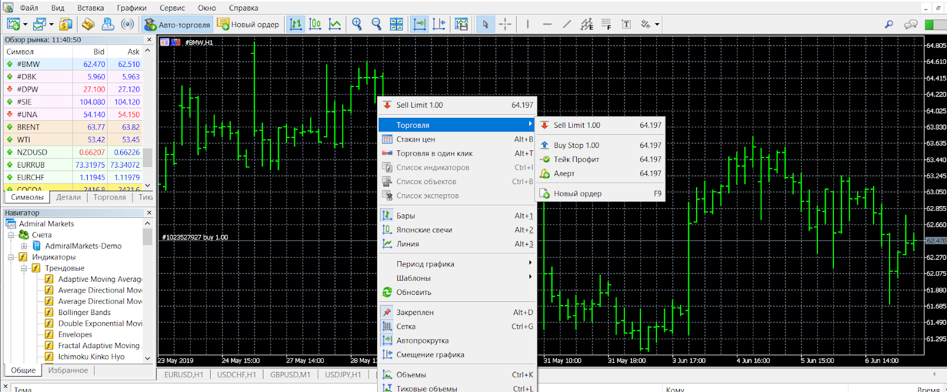This screenshot has width=947, height=392.
Task: Collapse the Индикаторы tree node
Action: [11, 257]
